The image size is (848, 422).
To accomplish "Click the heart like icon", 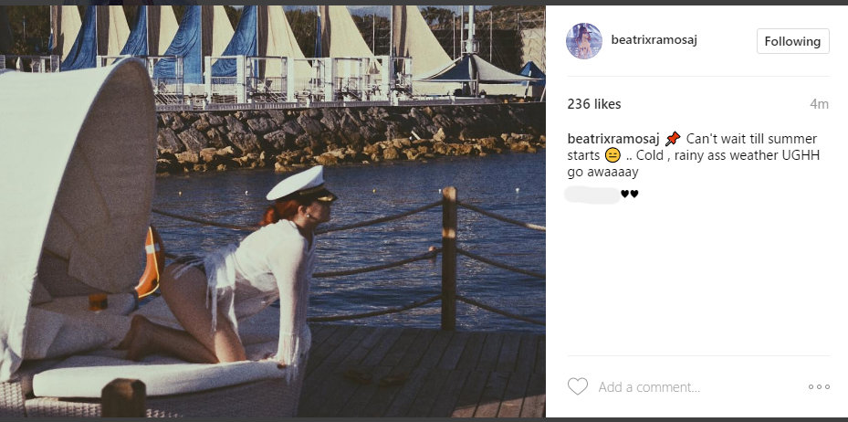I will (578, 386).
